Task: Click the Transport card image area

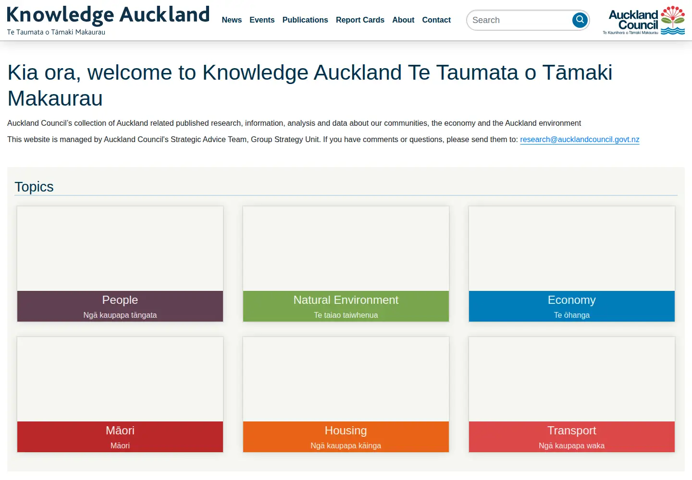Action: pyautogui.click(x=572, y=379)
